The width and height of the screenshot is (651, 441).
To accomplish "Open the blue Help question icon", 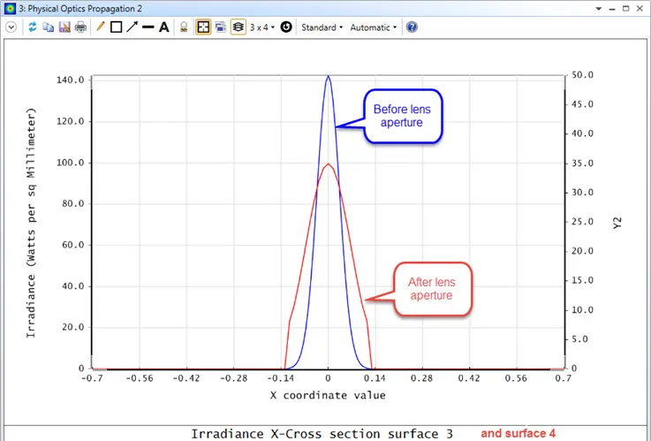I will point(412,27).
